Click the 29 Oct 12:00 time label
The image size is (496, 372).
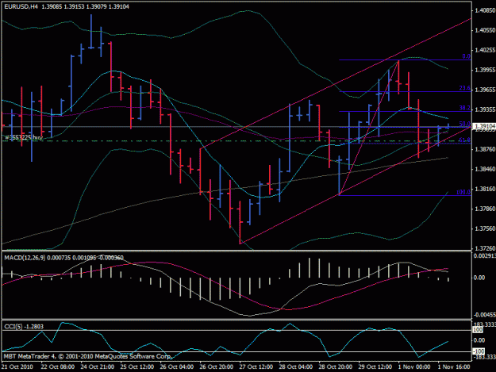[x=375, y=367]
